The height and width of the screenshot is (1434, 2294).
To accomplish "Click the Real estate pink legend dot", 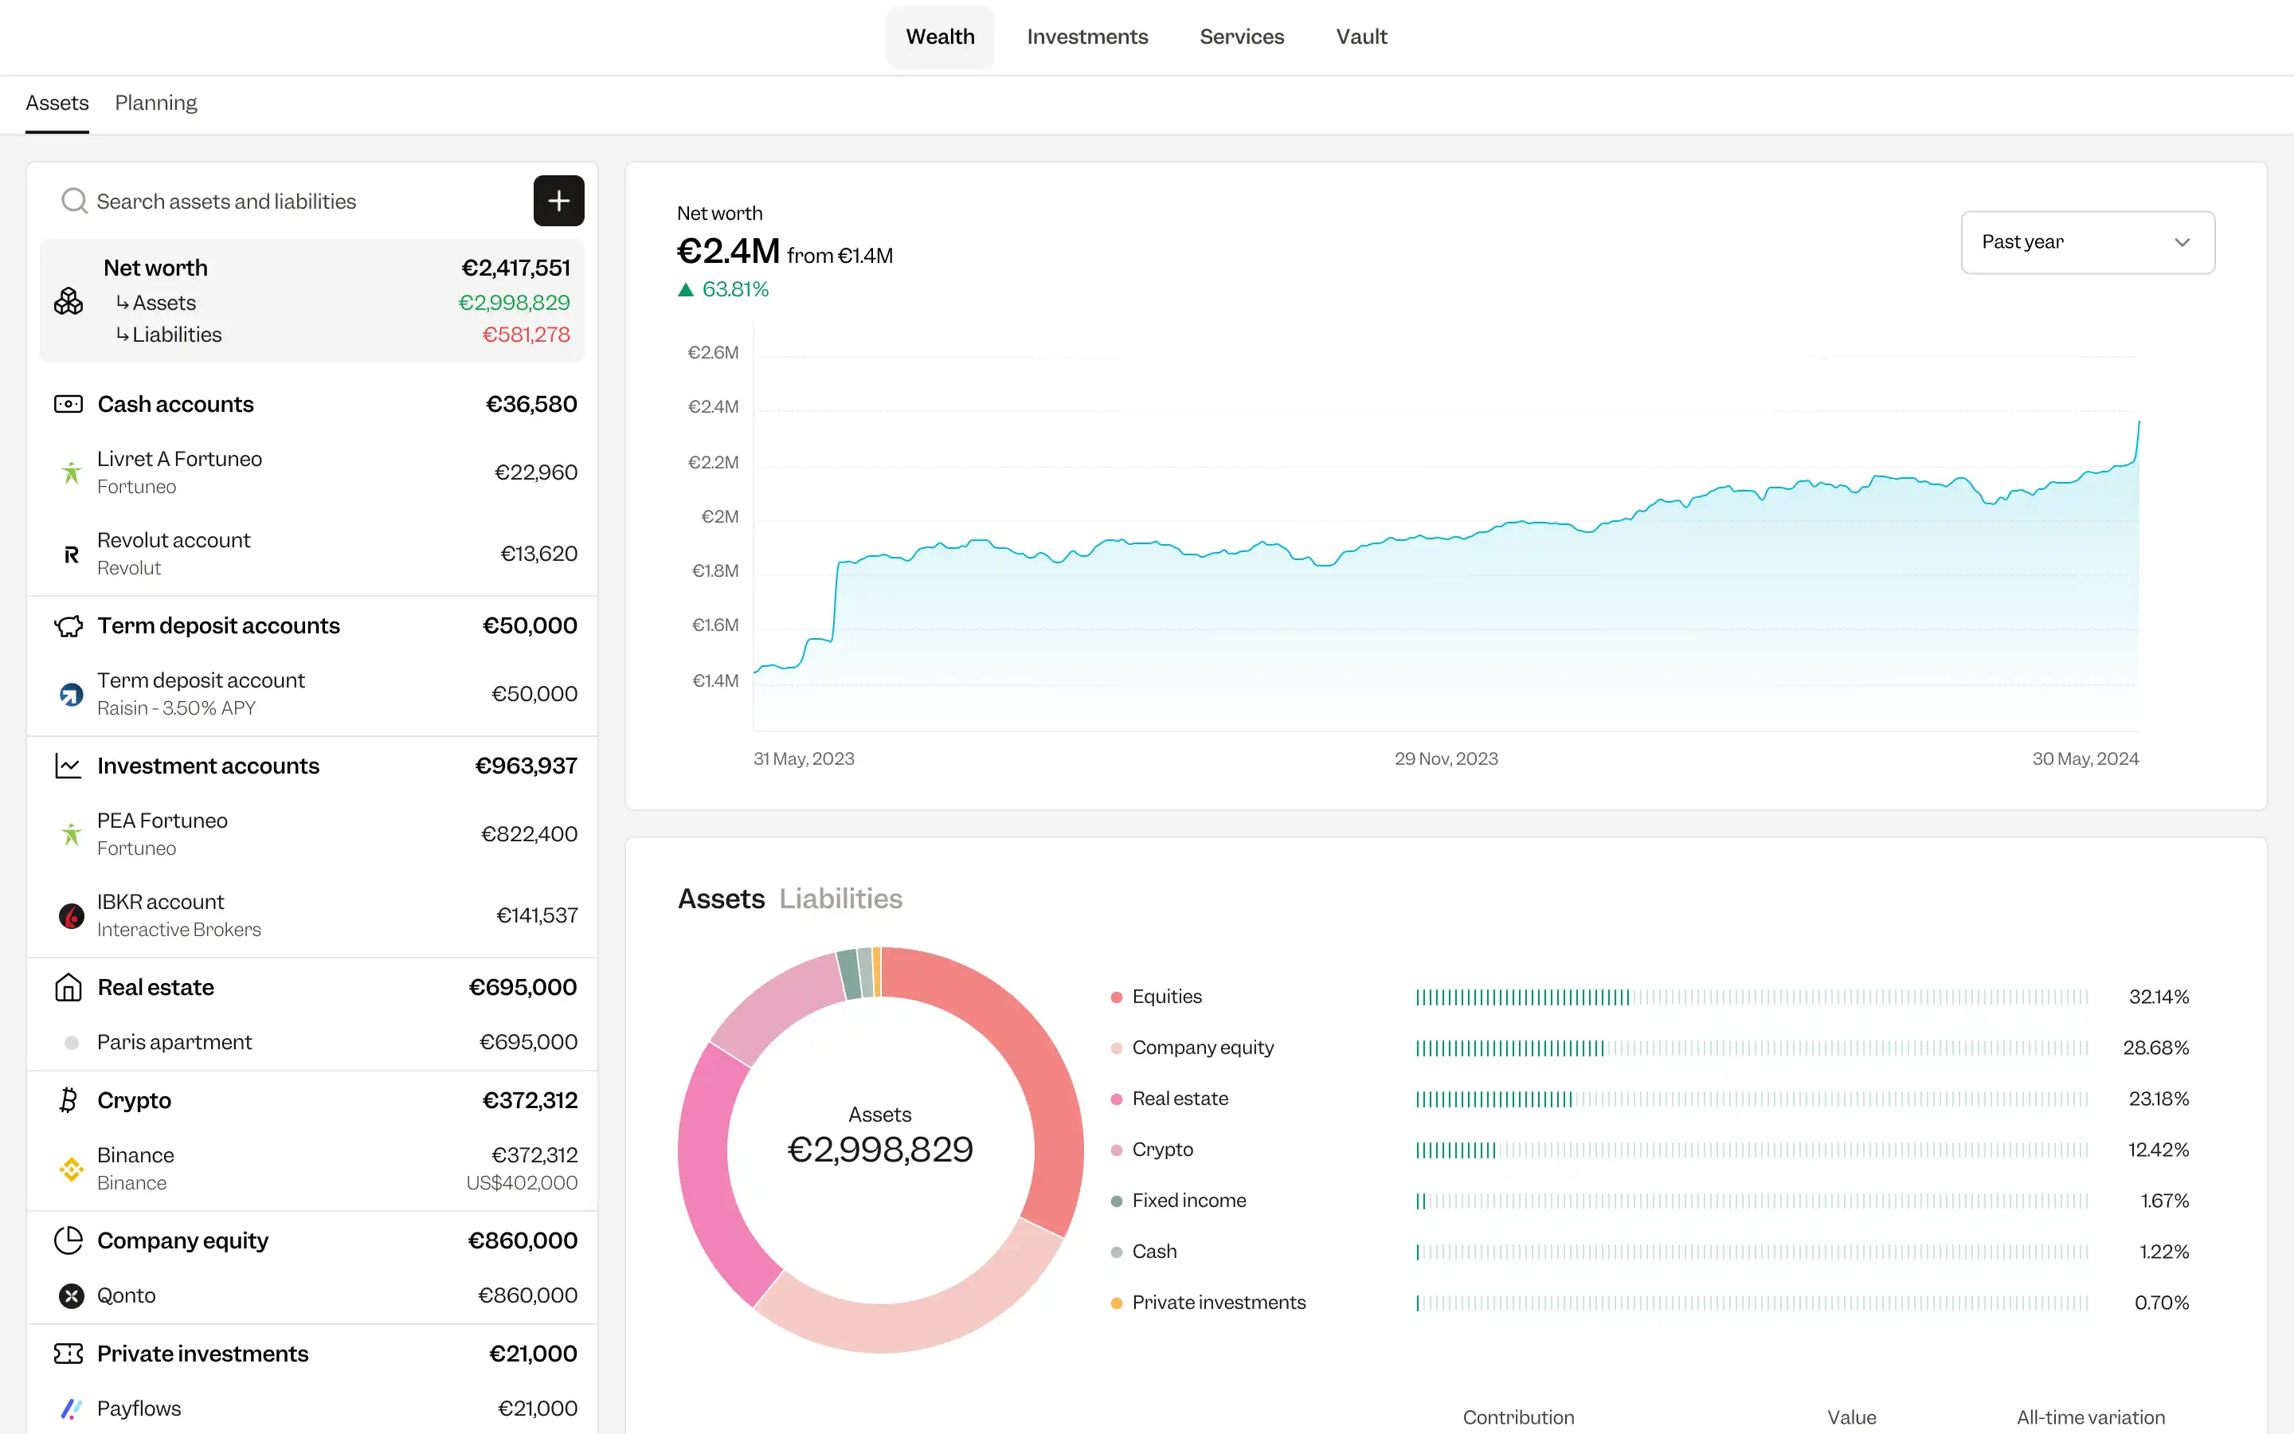I will pyautogui.click(x=1117, y=1099).
